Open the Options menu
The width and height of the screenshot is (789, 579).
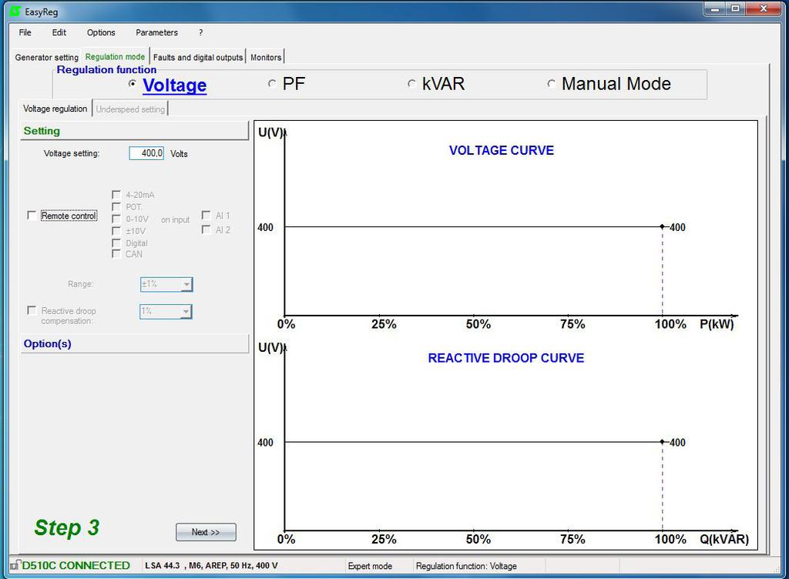click(x=101, y=32)
